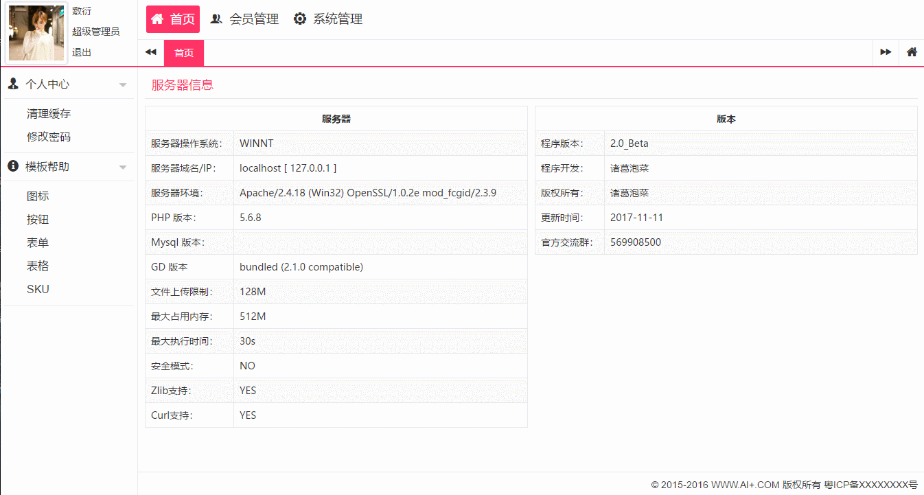Open 清理缓存 in the sidebar

coord(49,114)
